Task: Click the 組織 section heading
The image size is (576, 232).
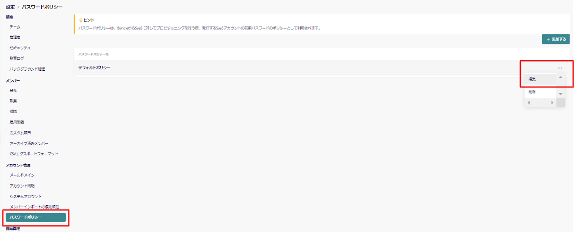Action: pyautogui.click(x=10, y=17)
